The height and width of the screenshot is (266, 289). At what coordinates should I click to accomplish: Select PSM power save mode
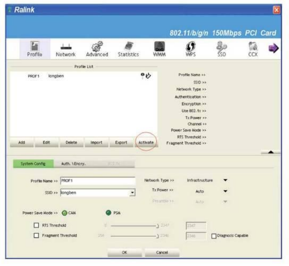[x=109, y=213]
